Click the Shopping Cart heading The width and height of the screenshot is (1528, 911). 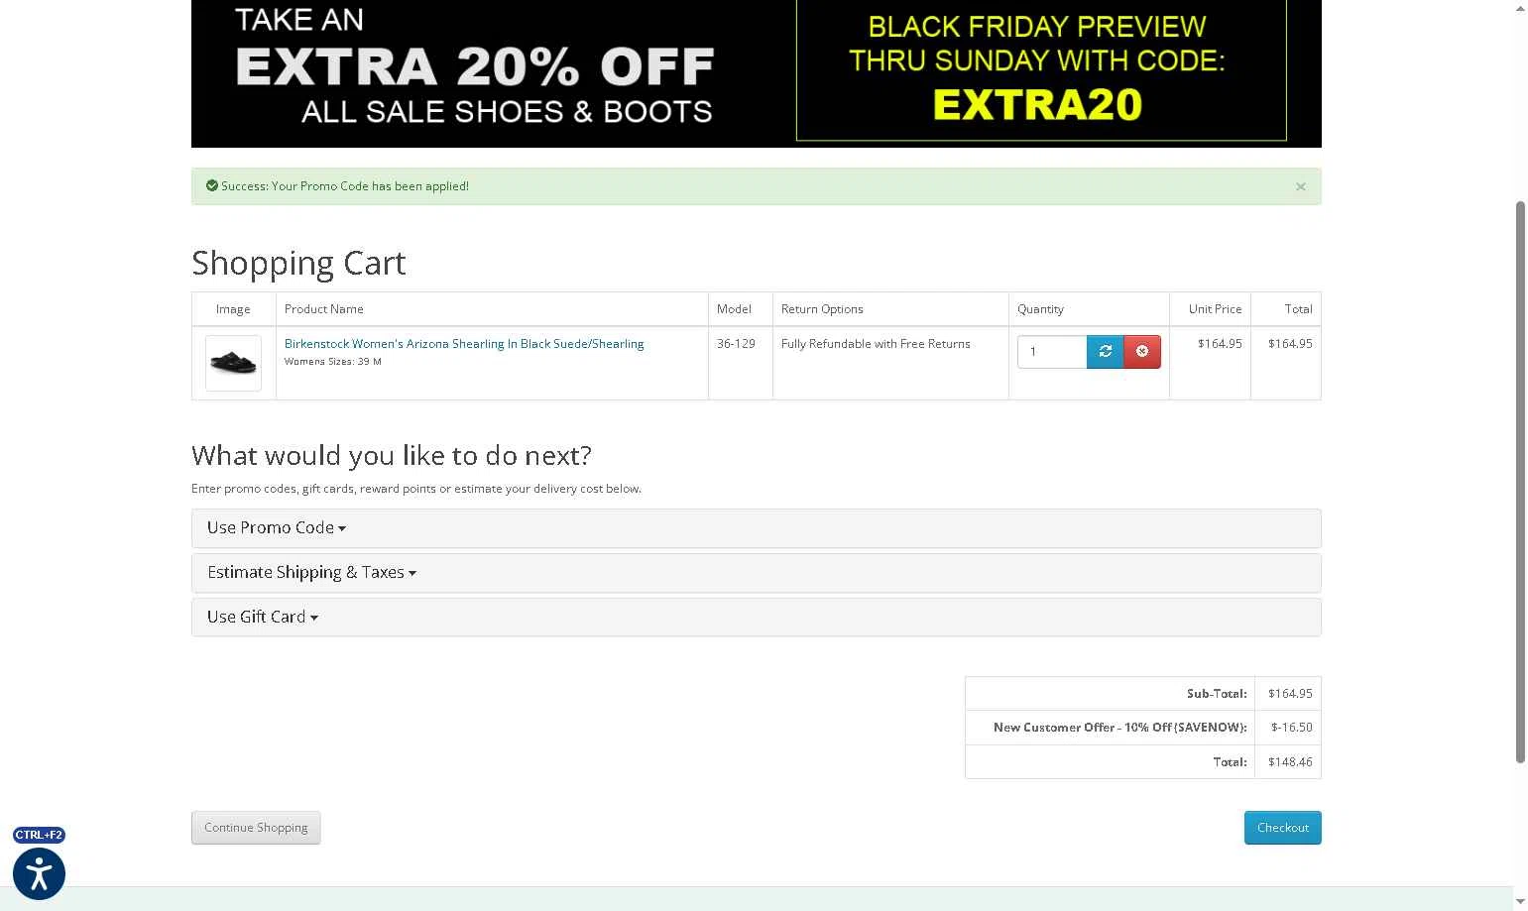point(298,263)
